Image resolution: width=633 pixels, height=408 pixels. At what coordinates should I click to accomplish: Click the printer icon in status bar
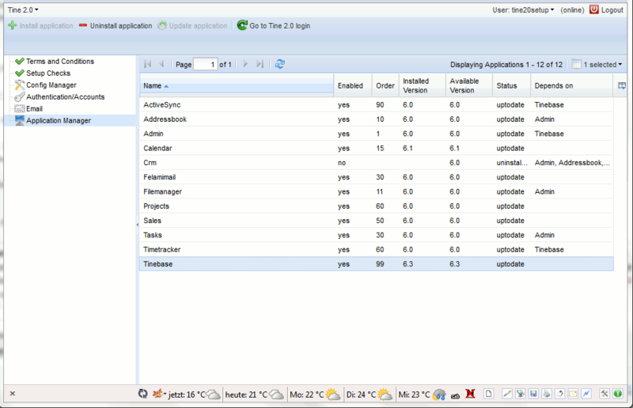(546, 394)
